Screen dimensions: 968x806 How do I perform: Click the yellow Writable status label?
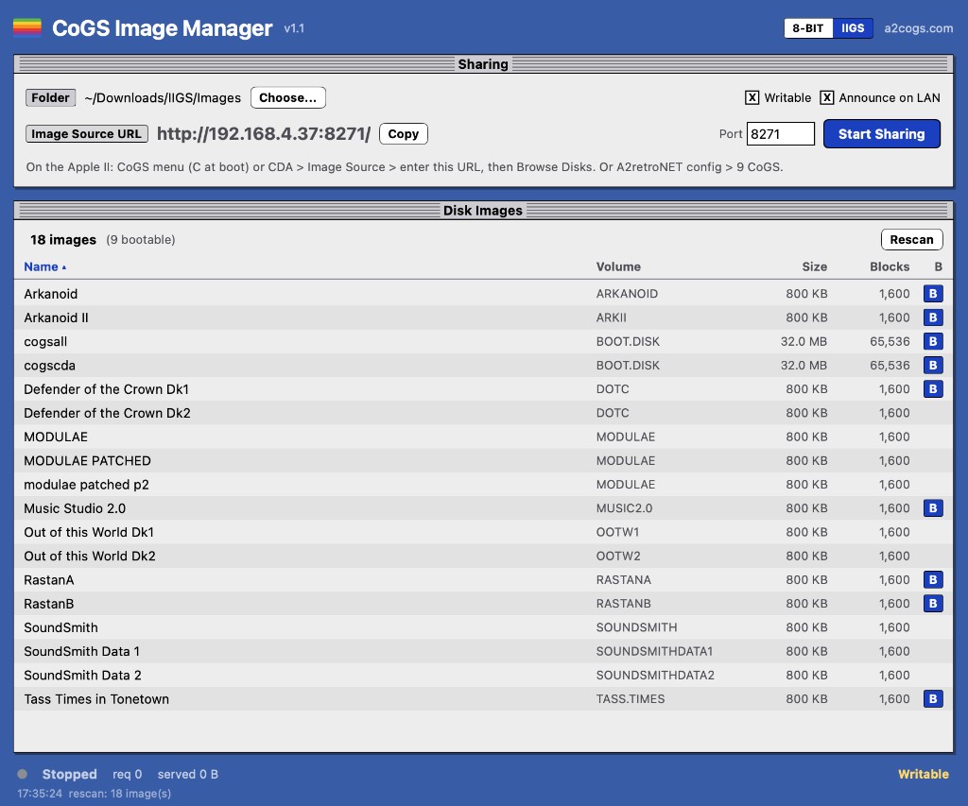pos(923,774)
